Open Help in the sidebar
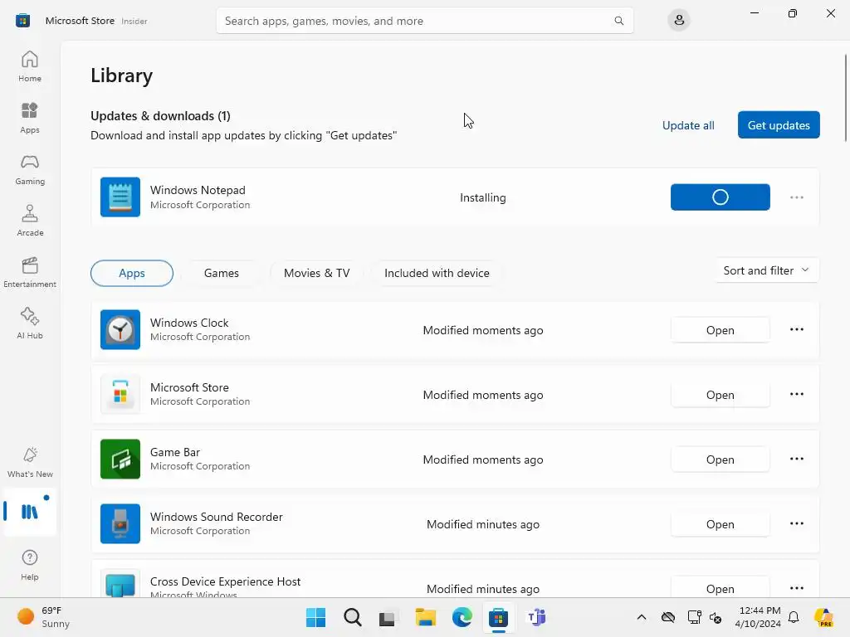The height and width of the screenshot is (637, 850). pyautogui.click(x=30, y=566)
